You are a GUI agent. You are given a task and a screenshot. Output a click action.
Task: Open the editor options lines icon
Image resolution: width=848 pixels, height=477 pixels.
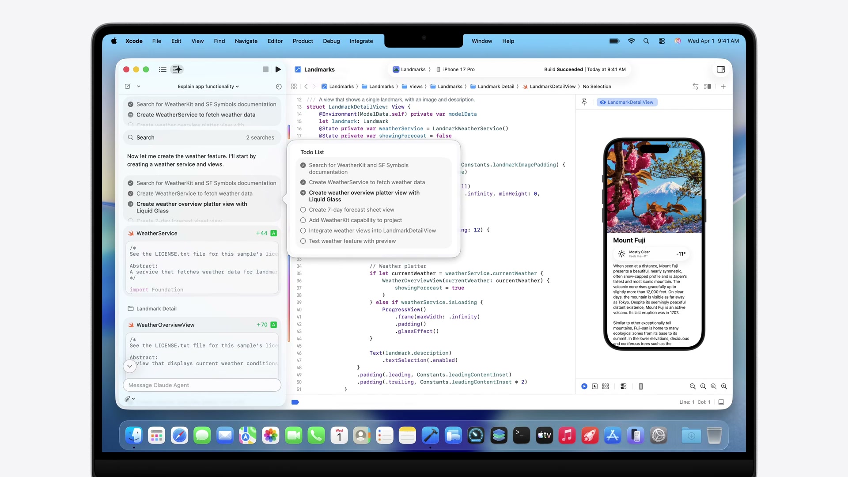(x=707, y=87)
